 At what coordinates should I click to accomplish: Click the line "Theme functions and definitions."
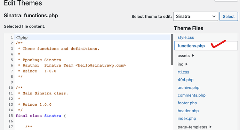point(61,49)
